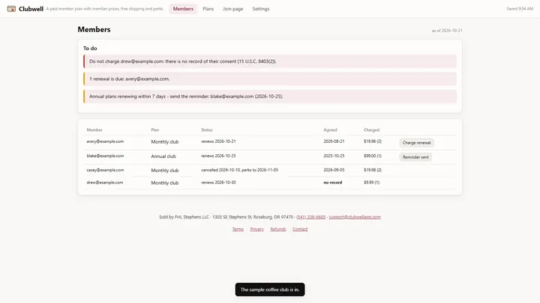
Task: Open the Join page tab
Action: point(232,9)
